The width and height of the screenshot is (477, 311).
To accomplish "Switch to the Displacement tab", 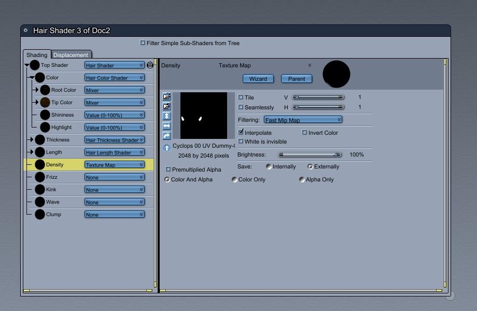I will (71, 55).
